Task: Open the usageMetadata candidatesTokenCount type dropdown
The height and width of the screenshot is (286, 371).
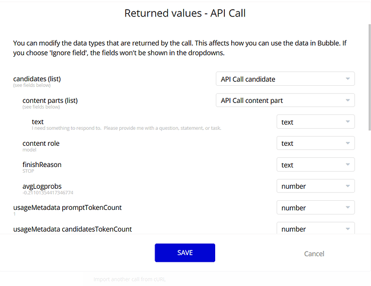Action: coord(315,229)
